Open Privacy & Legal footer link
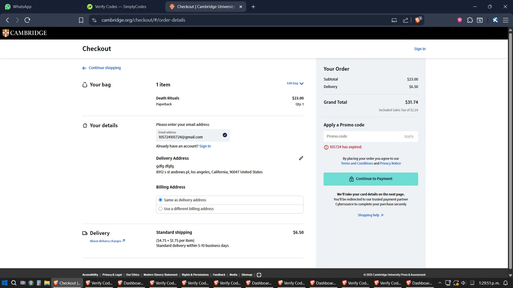Image resolution: width=513 pixels, height=288 pixels. 112,275
